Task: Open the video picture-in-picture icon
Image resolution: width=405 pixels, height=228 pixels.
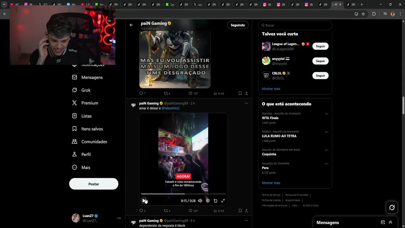Action: (x=215, y=201)
